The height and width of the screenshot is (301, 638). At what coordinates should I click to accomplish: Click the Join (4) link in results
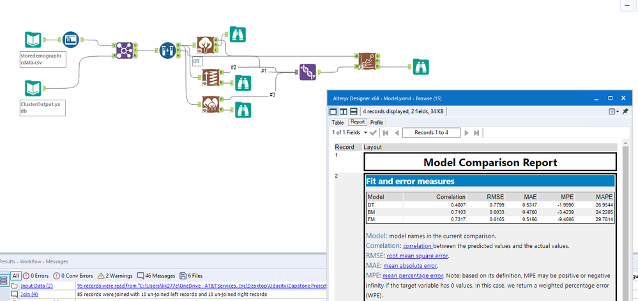click(x=29, y=294)
